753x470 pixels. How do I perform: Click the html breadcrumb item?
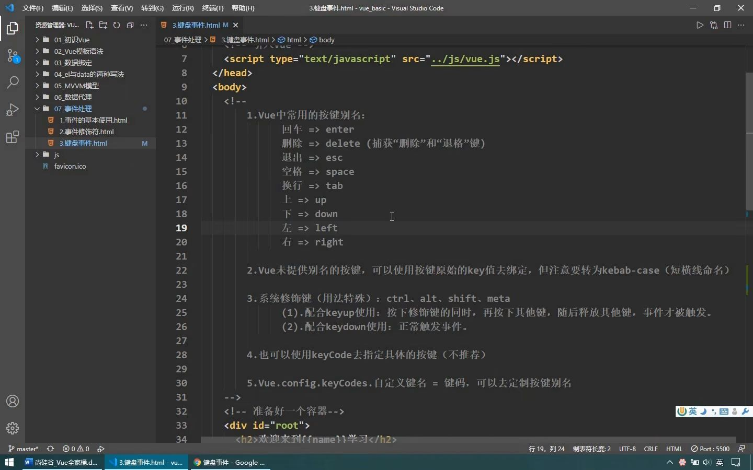pos(290,40)
